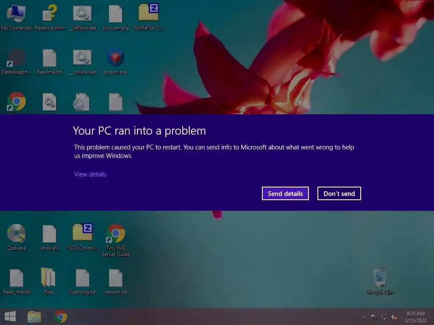This screenshot has width=434, height=325.
Task: Select the Chrome shortcut above the error banner
Action: pos(17,102)
